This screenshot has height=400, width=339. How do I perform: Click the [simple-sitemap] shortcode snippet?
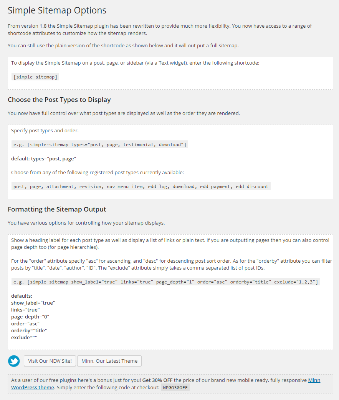coord(35,77)
